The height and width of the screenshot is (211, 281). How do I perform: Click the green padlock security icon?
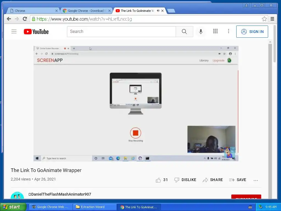coord(33,19)
